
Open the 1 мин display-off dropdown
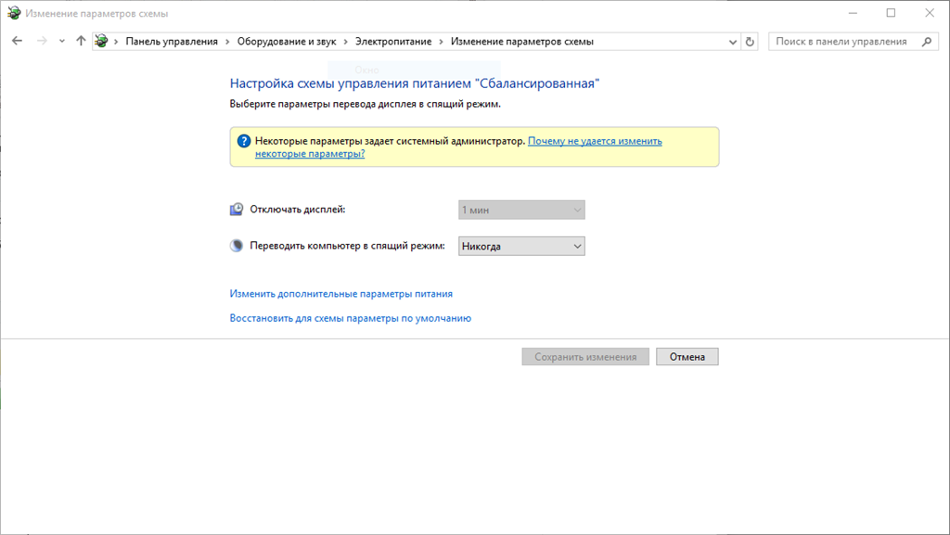[x=521, y=210]
